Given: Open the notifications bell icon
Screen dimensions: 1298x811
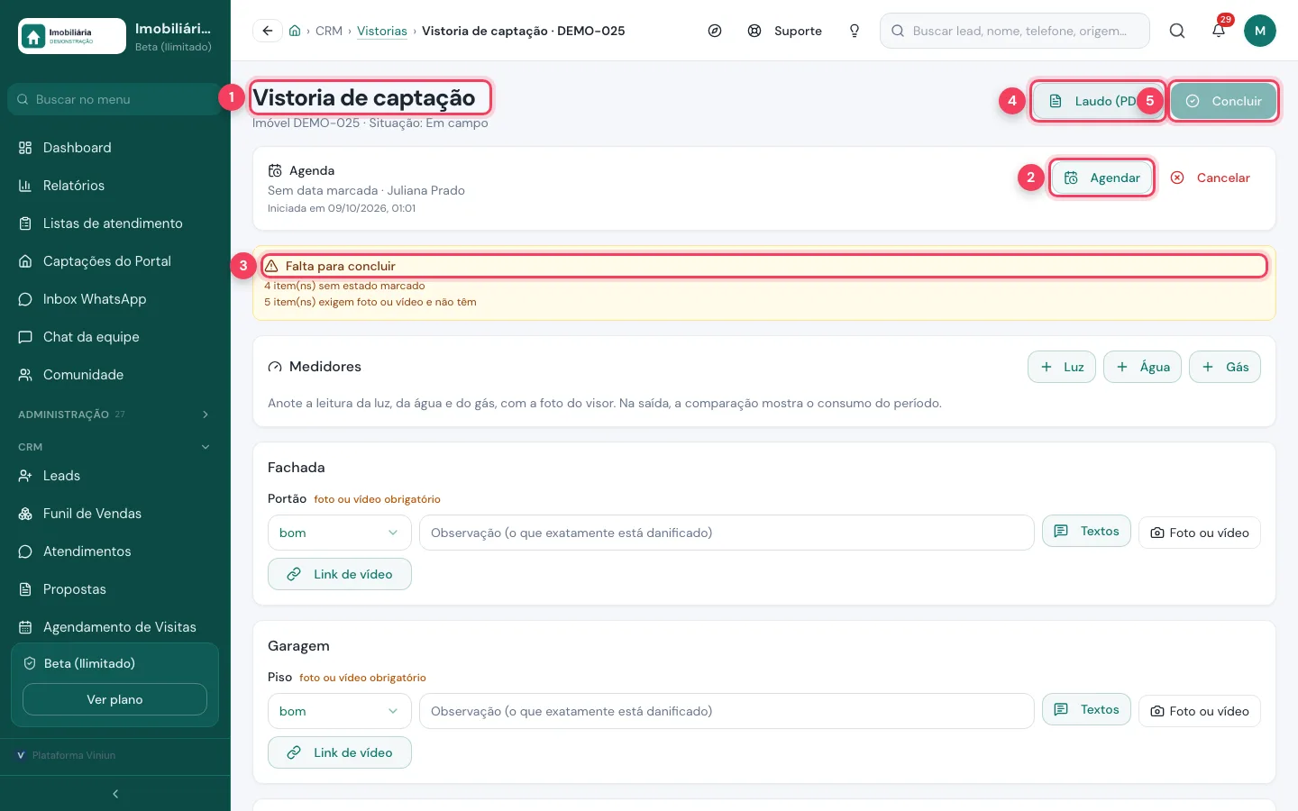Looking at the screenshot, I should pos(1219,31).
